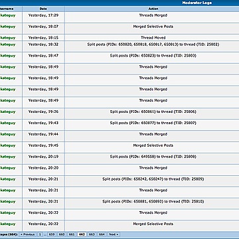Viewport: 239px width, 239px height.
Task: Go to page 661
Action: pos(72,234)
